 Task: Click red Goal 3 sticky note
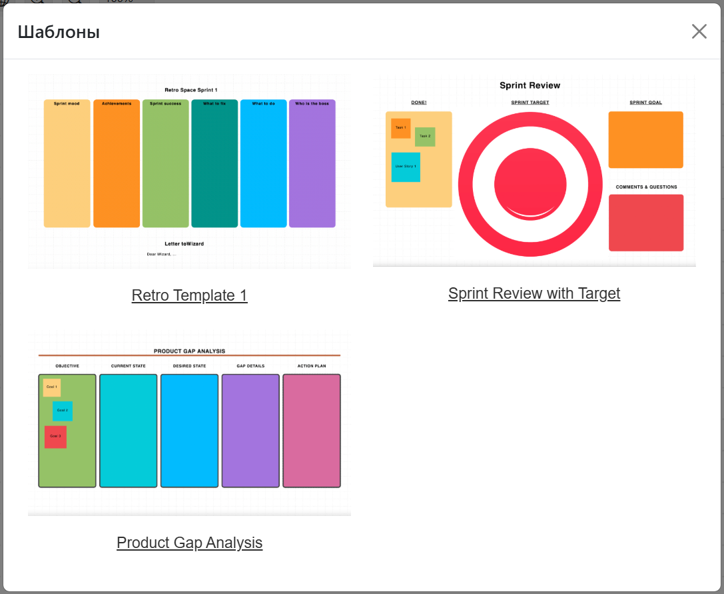pos(55,437)
